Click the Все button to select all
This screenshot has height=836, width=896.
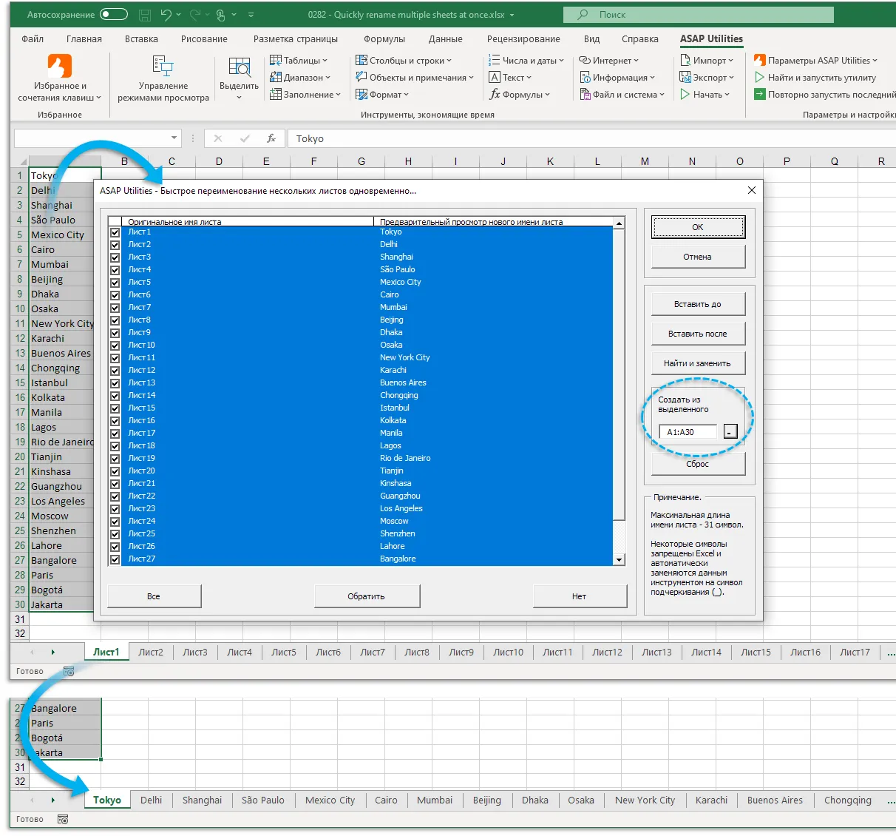tap(154, 596)
